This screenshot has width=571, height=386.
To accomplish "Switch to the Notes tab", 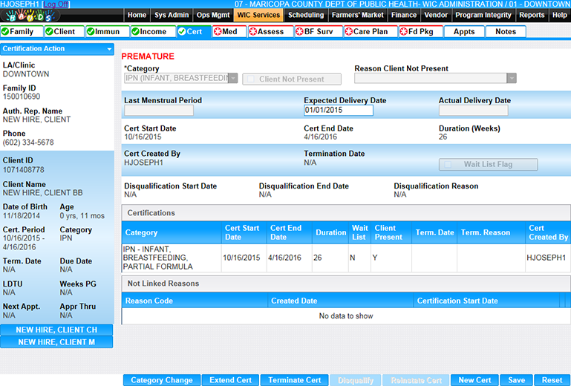I will click(505, 32).
